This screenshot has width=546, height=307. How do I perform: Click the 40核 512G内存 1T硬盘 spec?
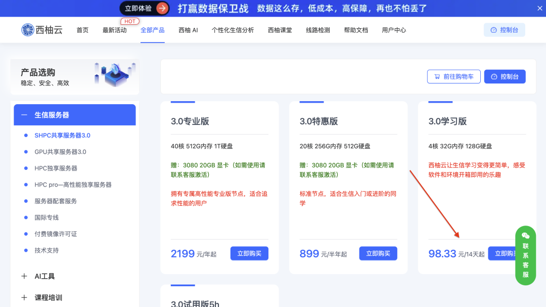click(x=202, y=146)
